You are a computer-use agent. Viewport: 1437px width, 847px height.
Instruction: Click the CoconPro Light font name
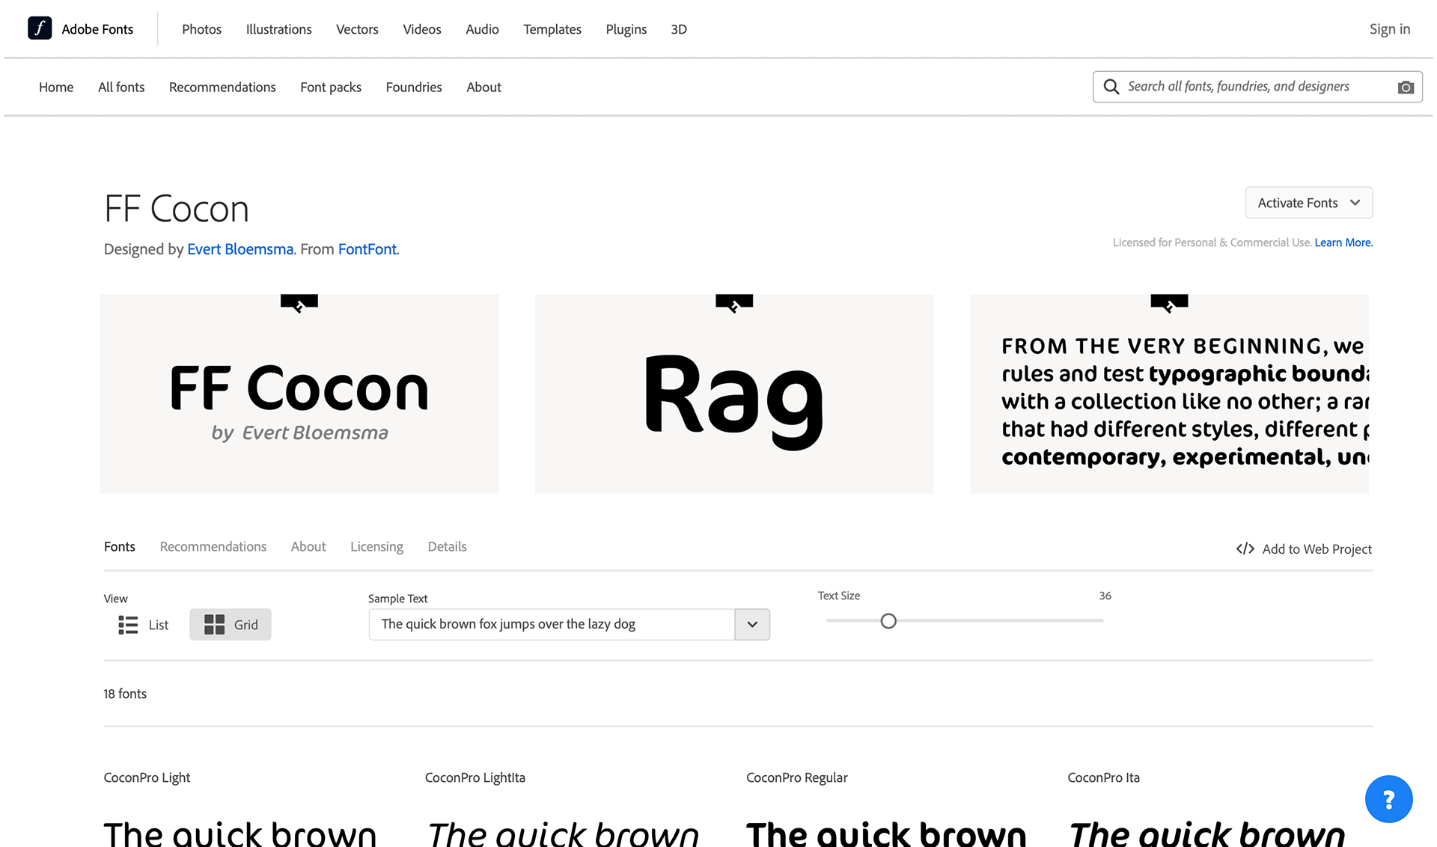(x=147, y=778)
